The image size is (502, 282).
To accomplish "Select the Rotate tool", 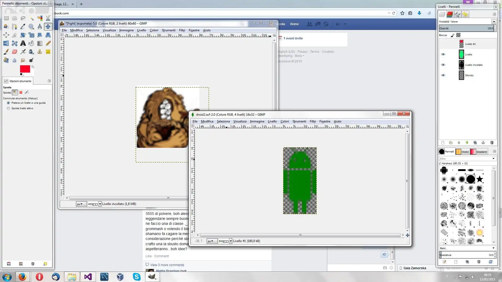I will point(23,35).
